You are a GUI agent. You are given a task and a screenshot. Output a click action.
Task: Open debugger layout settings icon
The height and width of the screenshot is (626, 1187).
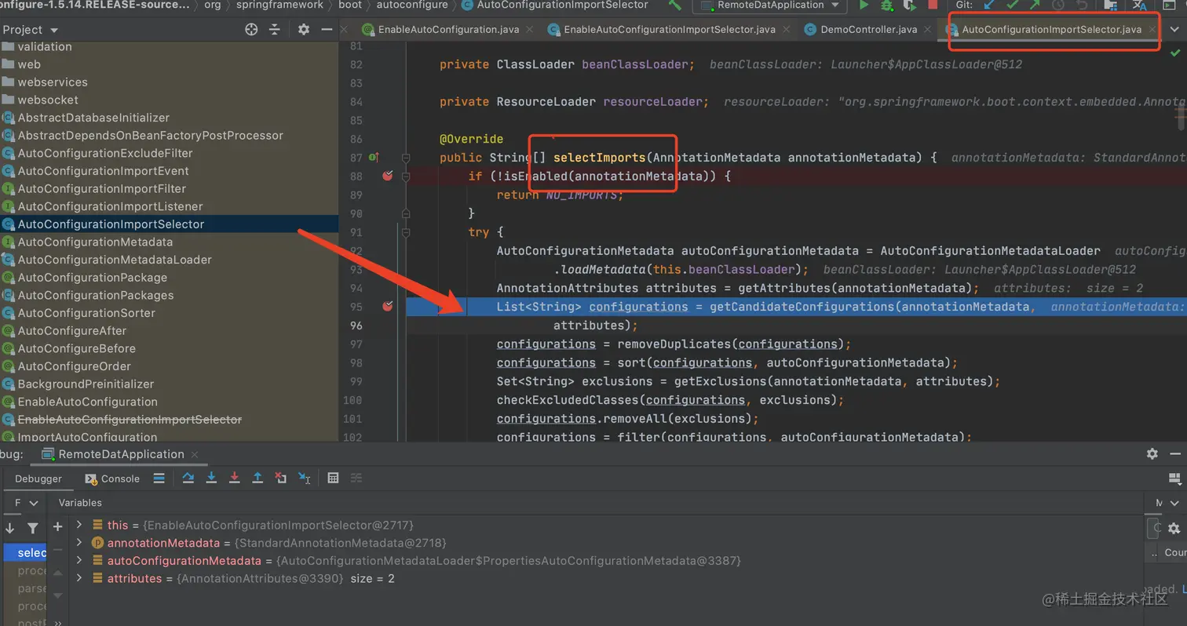coord(1175,478)
